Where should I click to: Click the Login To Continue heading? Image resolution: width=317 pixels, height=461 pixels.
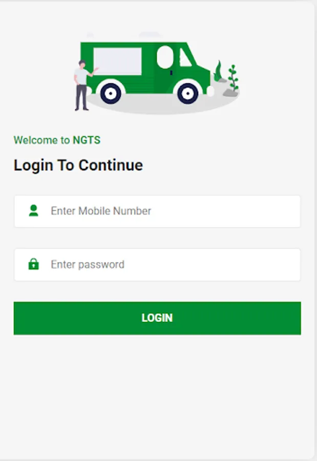click(78, 165)
